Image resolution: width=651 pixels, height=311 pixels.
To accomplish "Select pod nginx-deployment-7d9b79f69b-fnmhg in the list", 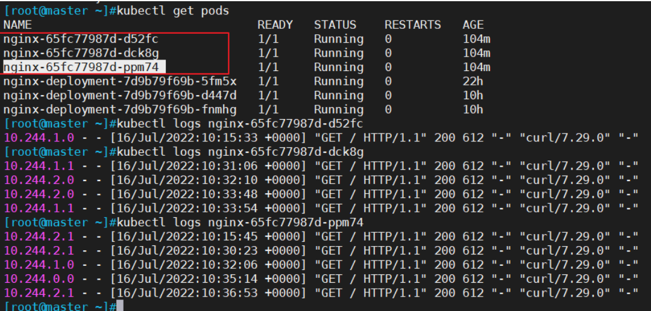I will click(x=120, y=109).
